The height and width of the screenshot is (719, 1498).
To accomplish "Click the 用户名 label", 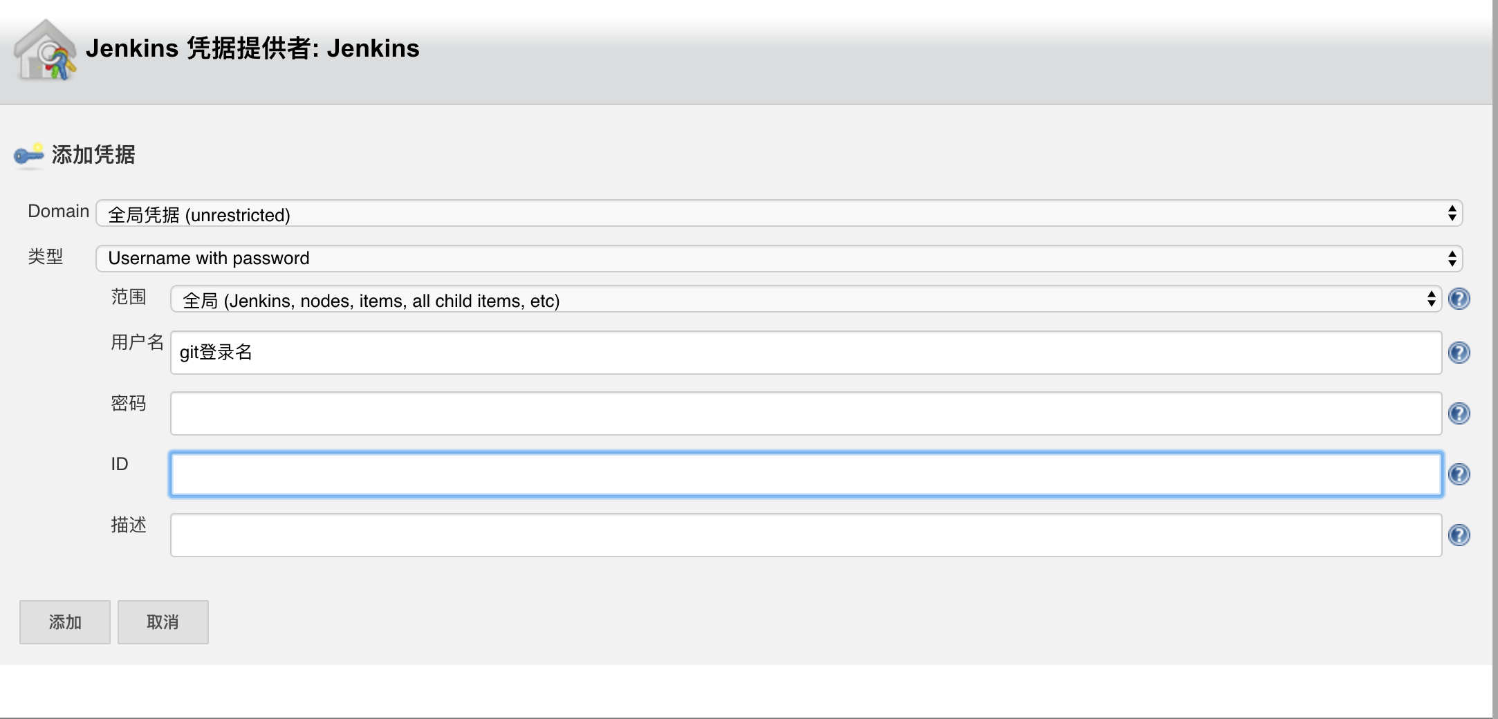I will click(137, 342).
